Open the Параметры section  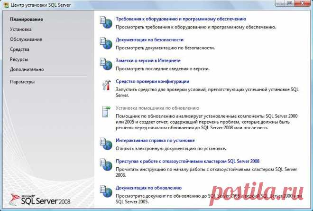[x=22, y=82]
